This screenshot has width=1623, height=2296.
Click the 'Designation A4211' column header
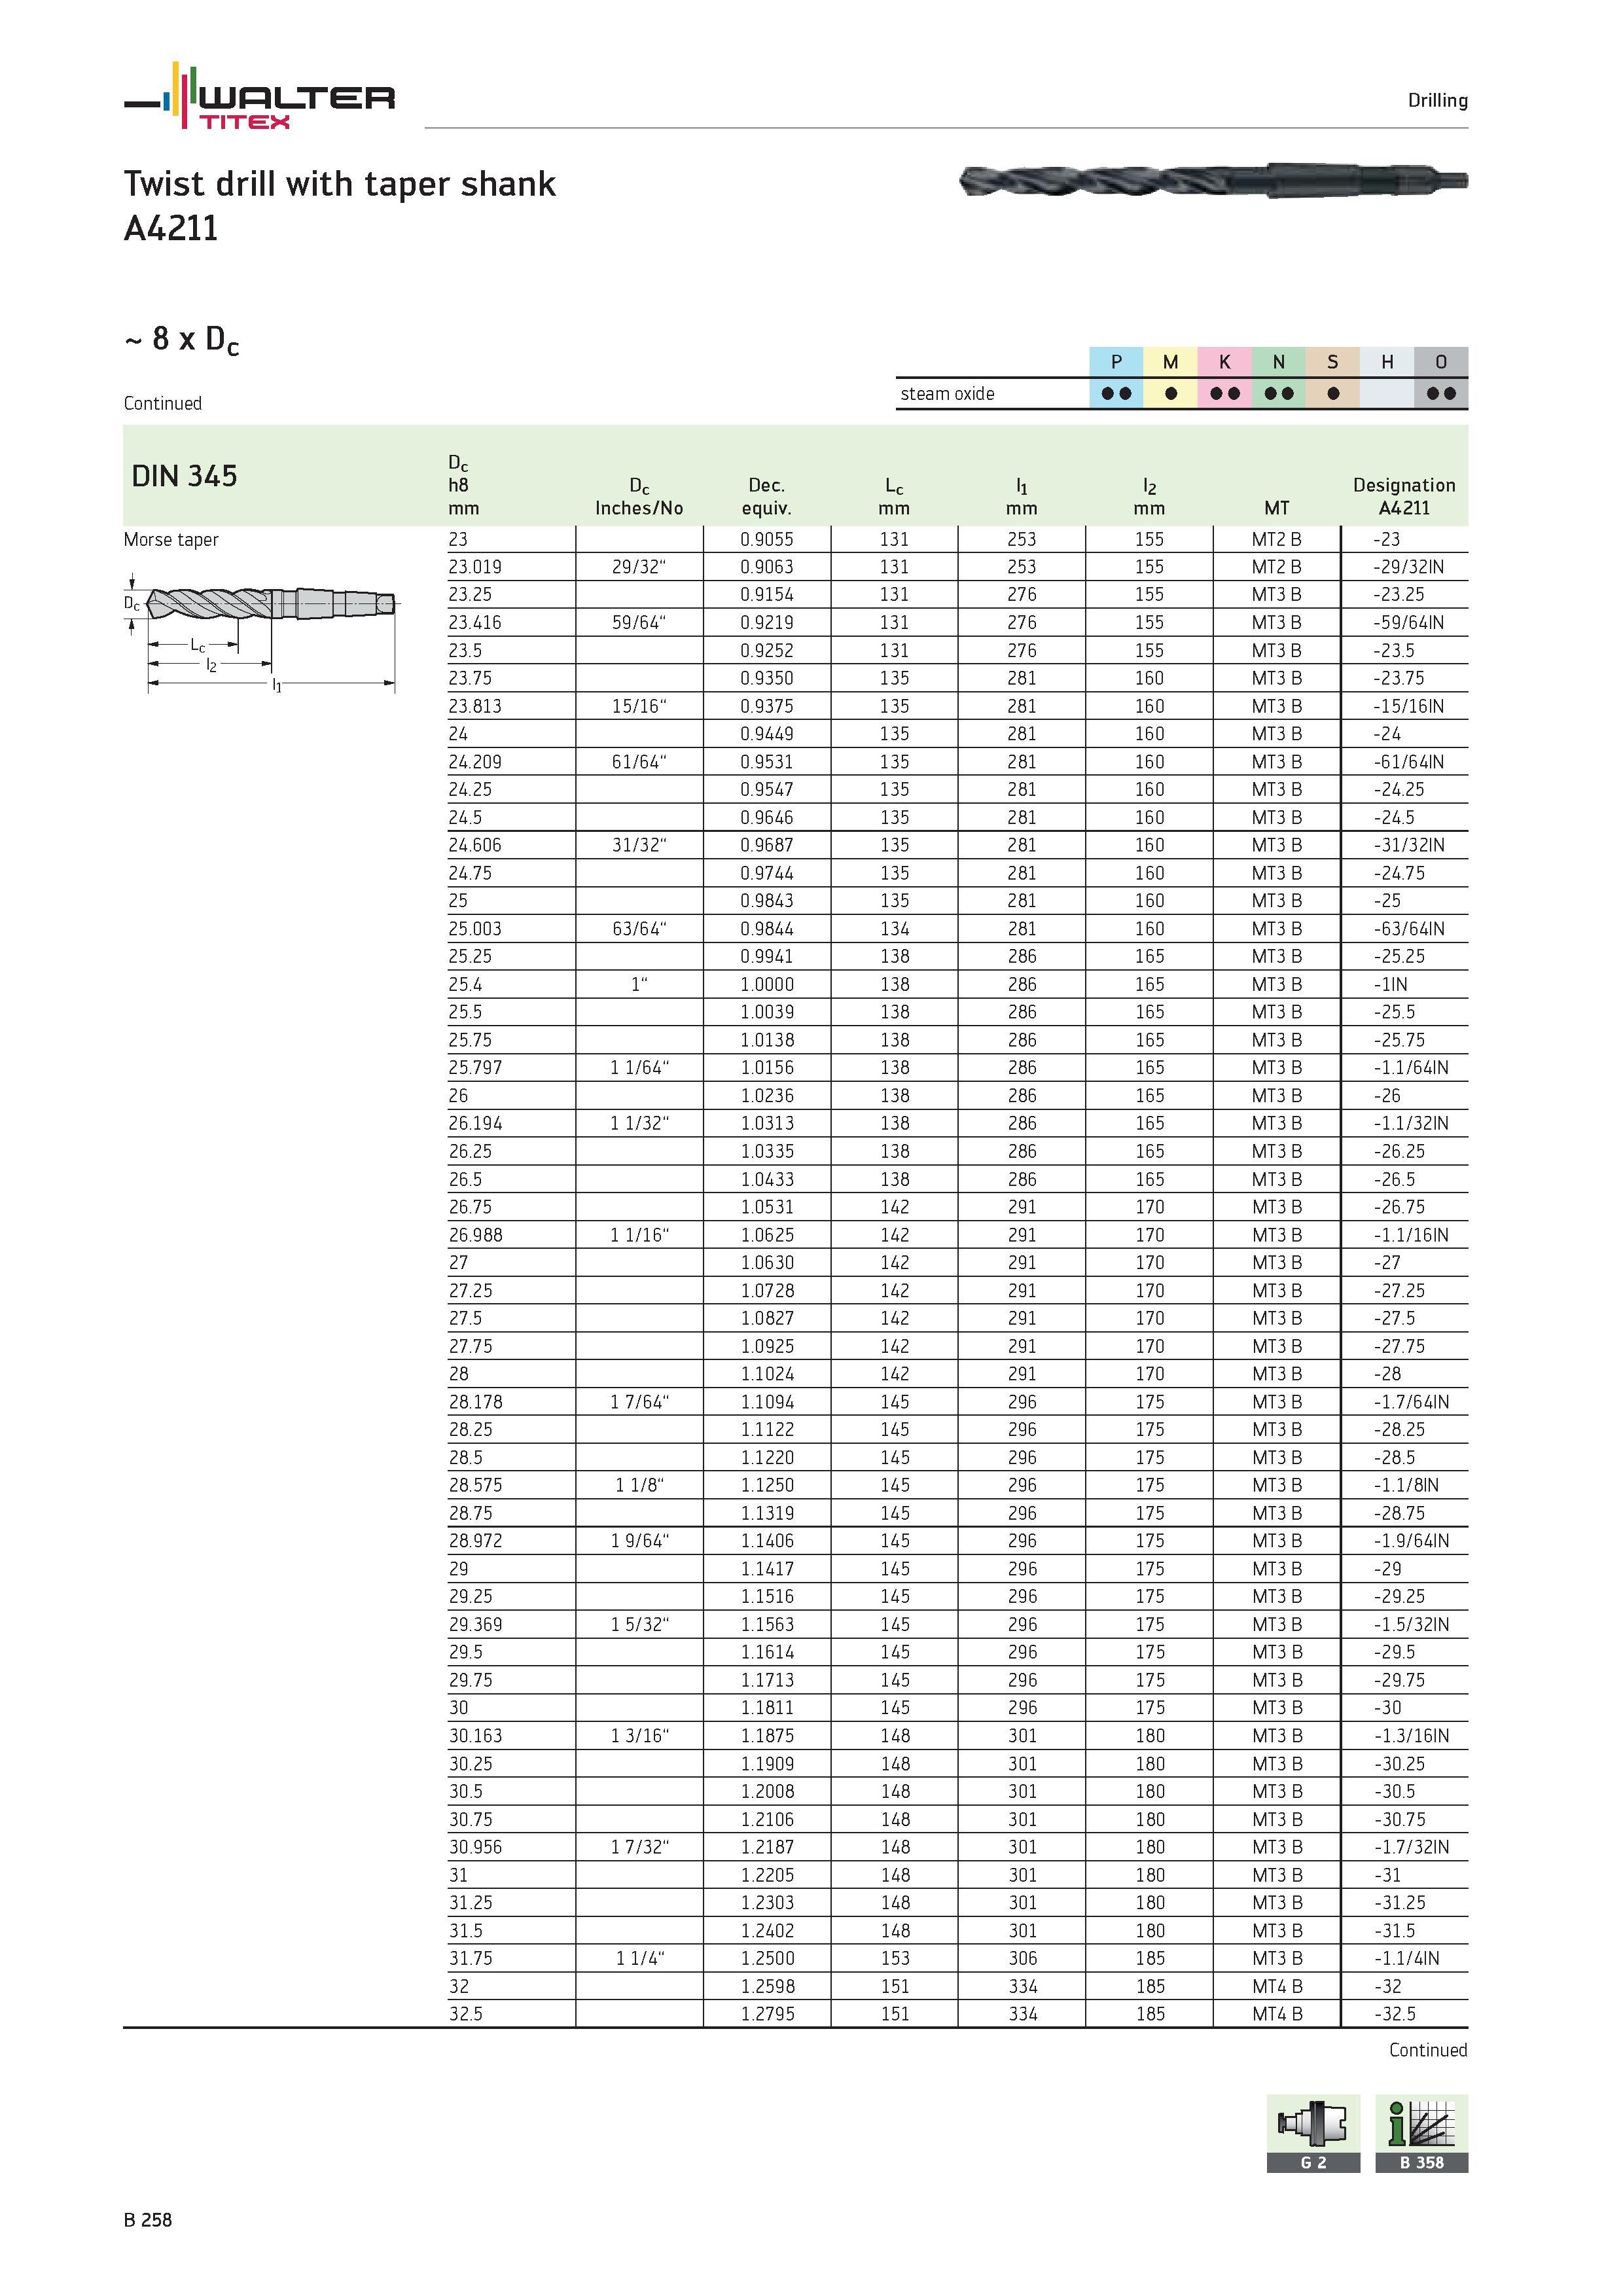[x=1404, y=496]
